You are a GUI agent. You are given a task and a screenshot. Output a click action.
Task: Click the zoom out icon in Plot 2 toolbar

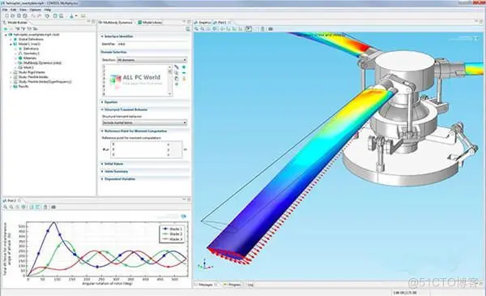(x=11, y=207)
